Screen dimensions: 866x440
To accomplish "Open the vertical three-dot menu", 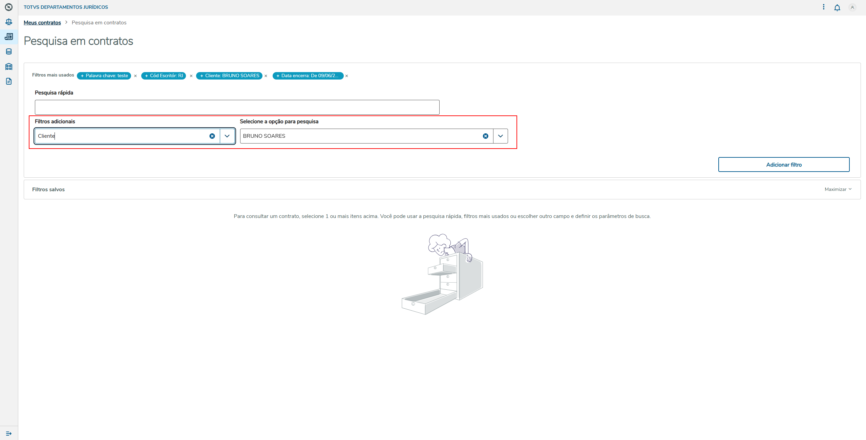I will click(x=824, y=7).
